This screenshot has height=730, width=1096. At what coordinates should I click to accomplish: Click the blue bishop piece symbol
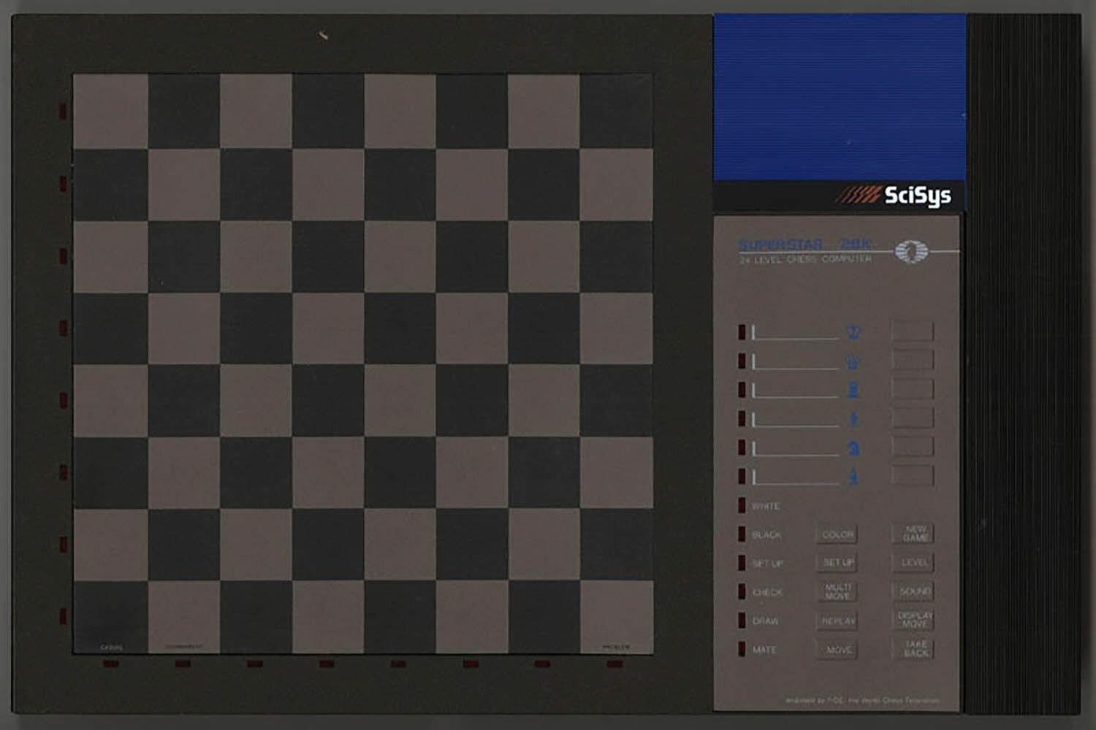coord(853,419)
